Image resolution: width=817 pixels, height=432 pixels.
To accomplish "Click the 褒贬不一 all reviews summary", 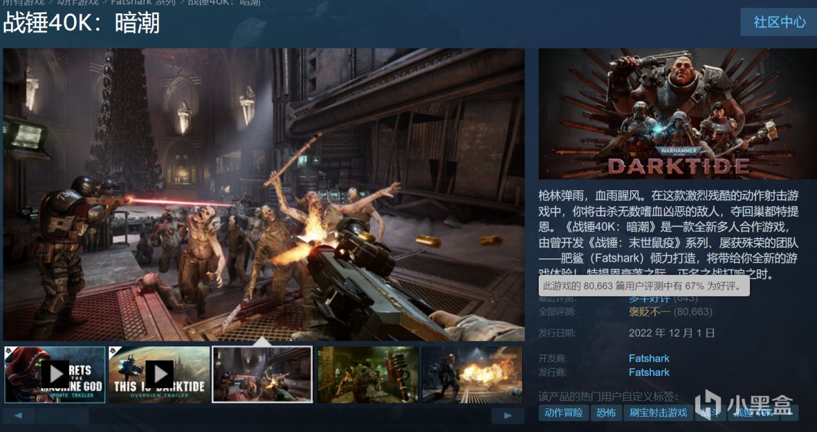I will pos(650,311).
